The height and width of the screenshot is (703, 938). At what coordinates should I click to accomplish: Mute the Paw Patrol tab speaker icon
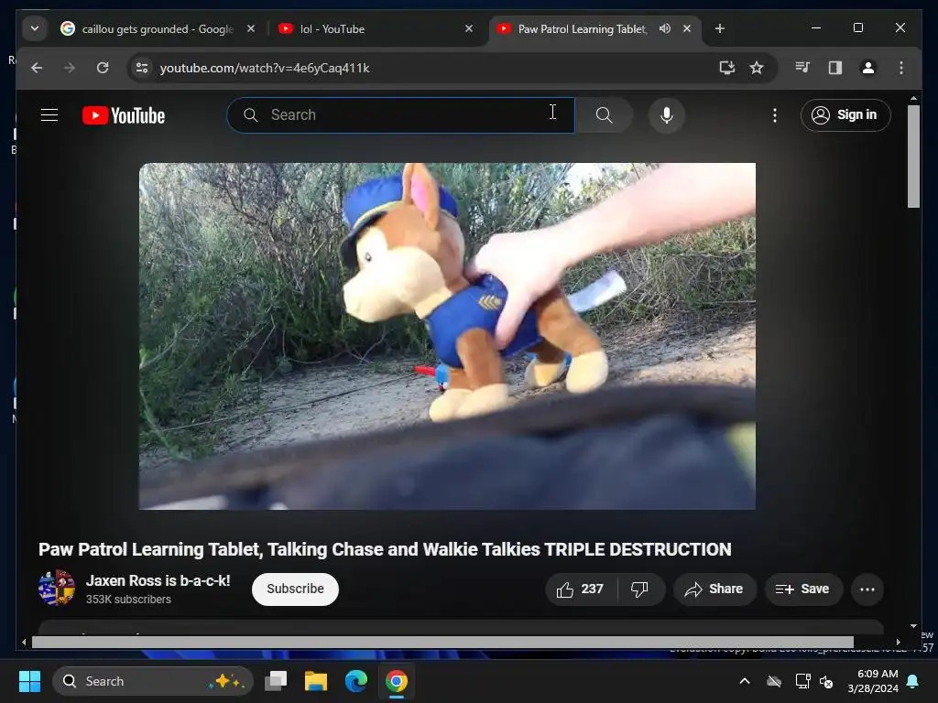(x=665, y=28)
